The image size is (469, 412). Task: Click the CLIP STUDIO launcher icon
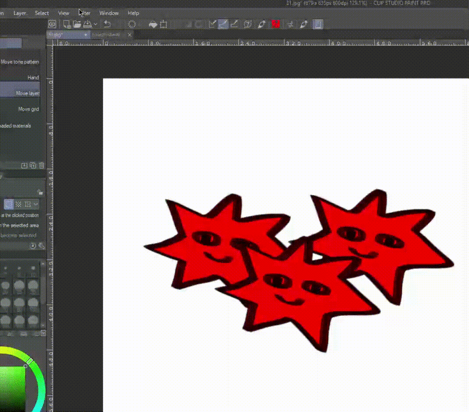tap(52, 24)
